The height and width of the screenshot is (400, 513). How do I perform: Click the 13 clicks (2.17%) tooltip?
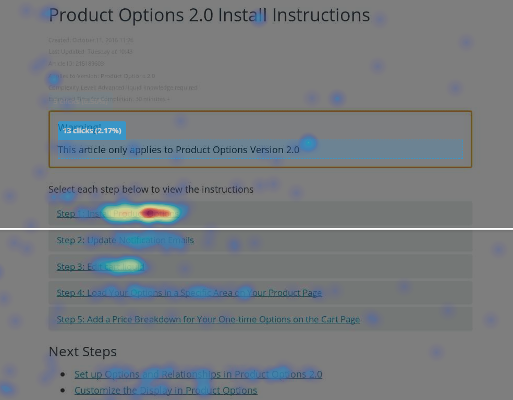[x=92, y=131]
